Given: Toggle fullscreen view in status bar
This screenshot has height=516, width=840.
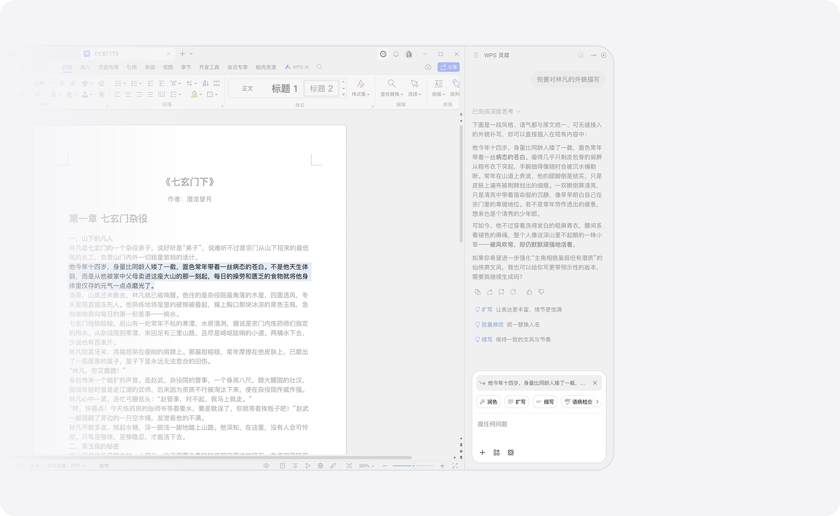Looking at the screenshot, I should [455, 466].
